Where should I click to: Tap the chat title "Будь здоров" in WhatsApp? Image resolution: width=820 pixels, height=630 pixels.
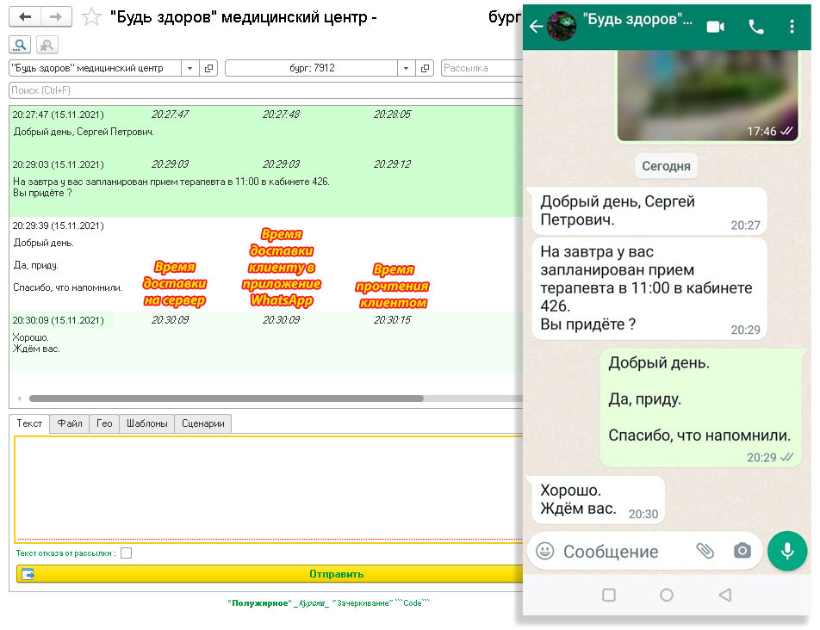[x=637, y=20]
